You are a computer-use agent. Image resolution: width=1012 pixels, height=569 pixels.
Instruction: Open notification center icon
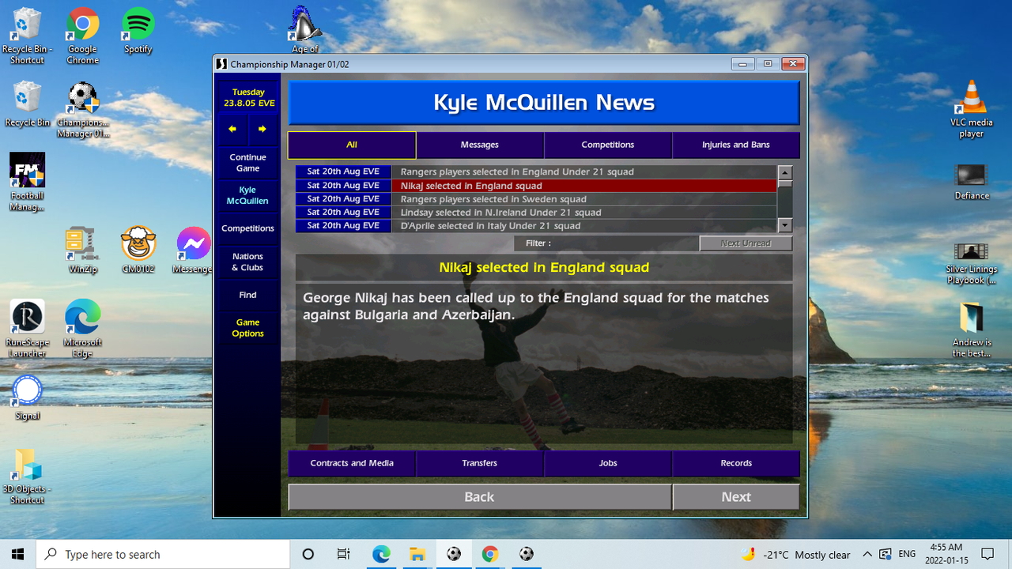coord(987,554)
